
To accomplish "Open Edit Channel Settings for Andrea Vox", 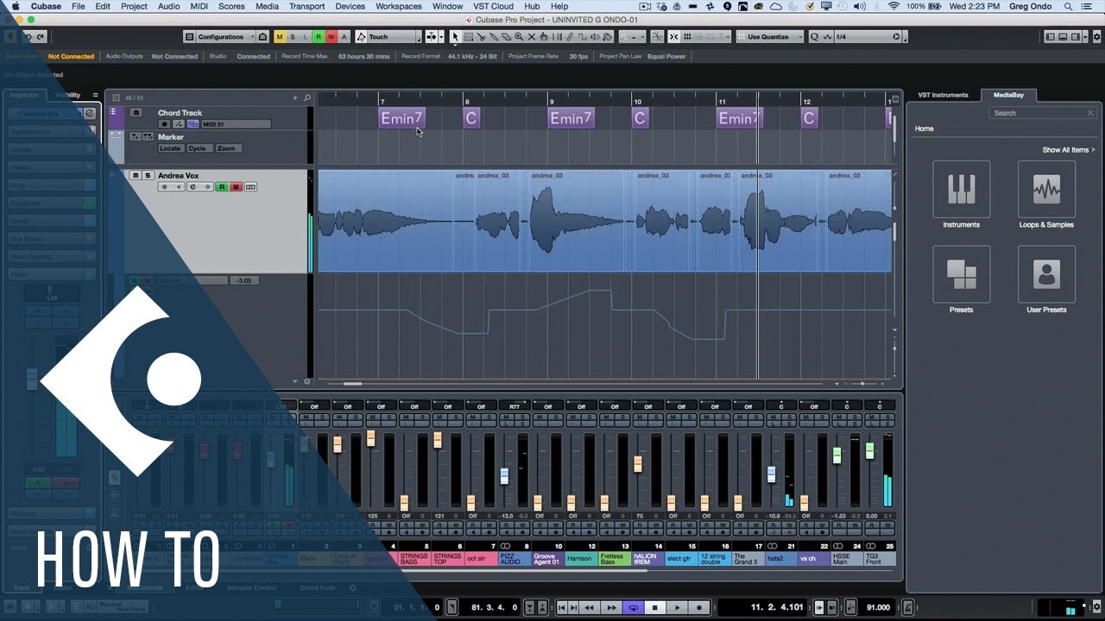I will coord(192,187).
